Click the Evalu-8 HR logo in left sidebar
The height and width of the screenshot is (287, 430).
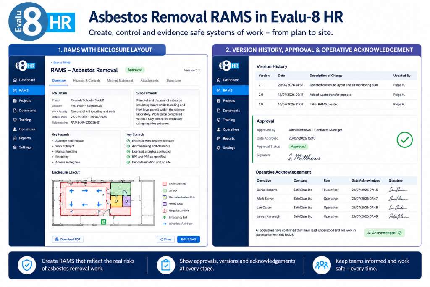click(x=25, y=66)
